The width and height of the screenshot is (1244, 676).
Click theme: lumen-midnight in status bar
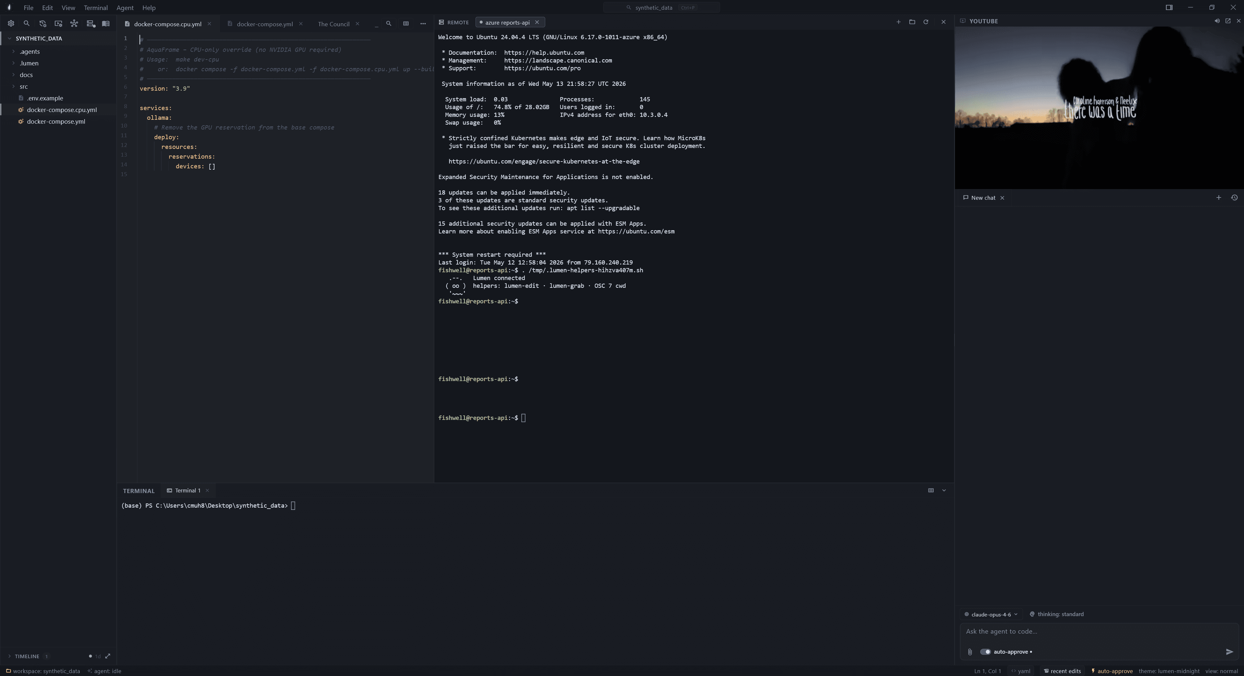[1169, 671]
